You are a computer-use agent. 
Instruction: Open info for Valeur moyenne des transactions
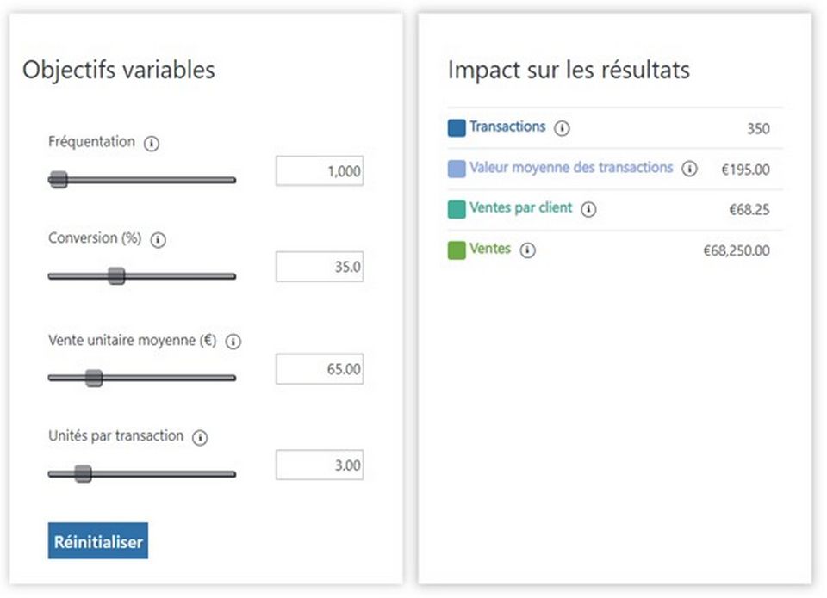(x=689, y=170)
